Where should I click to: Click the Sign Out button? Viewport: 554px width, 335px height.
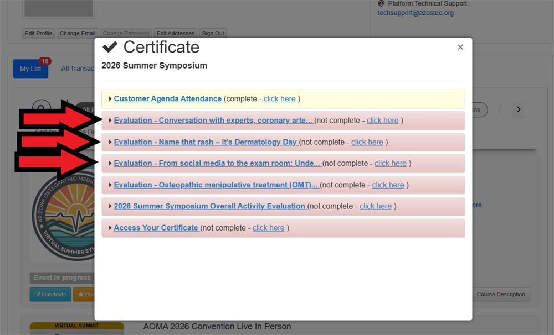[x=213, y=33]
